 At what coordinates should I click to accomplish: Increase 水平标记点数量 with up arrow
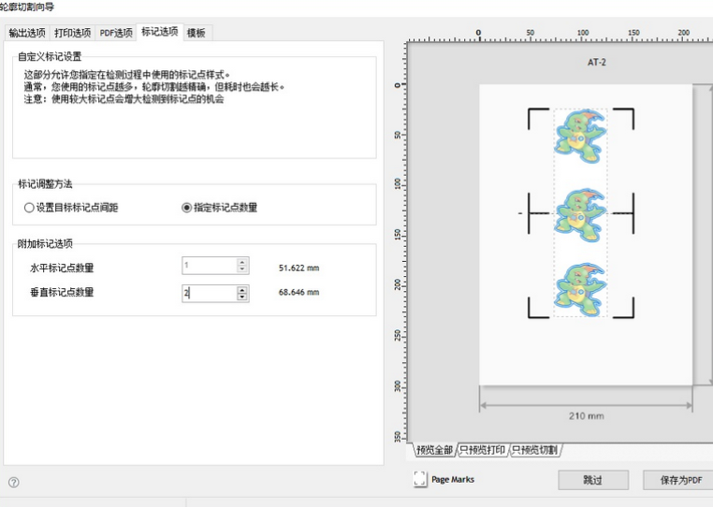coord(242,262)
